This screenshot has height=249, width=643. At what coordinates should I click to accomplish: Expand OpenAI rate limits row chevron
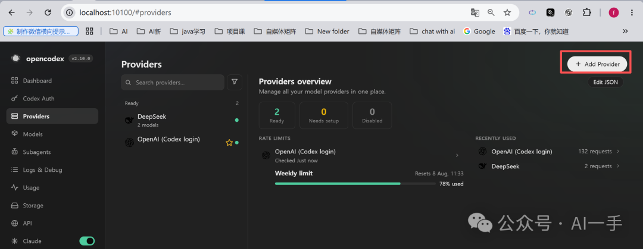coord(457,155)
